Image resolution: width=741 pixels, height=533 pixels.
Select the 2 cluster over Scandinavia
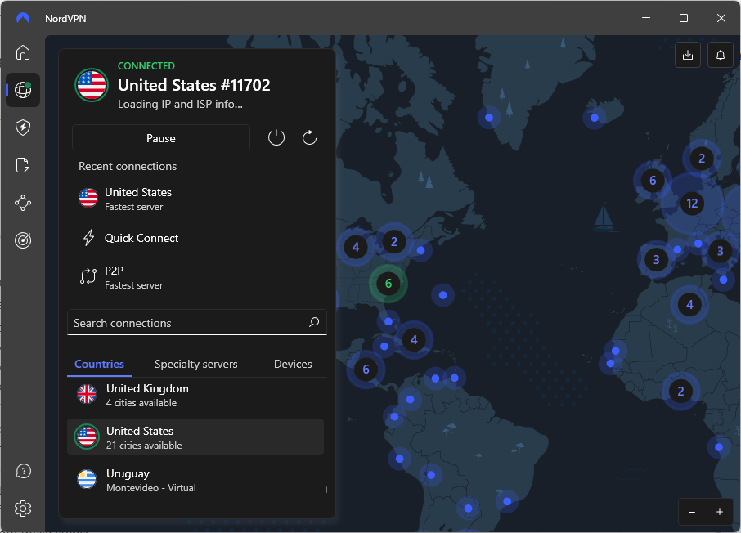point(702,159)
